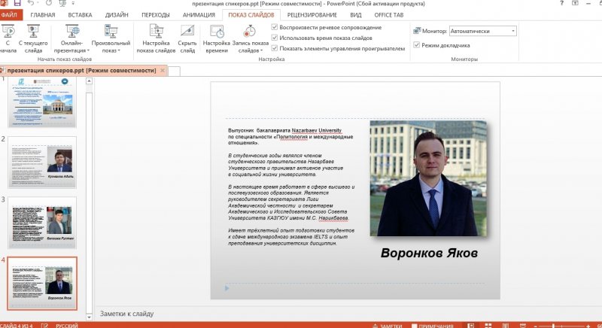This screenshot has height=328, width=602.
Task: Toggle Показать элементы управления проигрывателем checkbox
Action: (x=274, y=48)
